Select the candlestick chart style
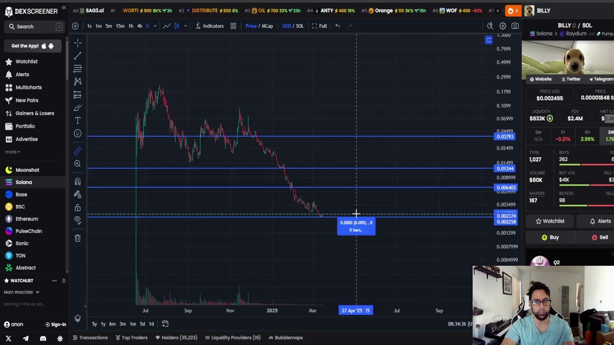The image size is (614, 345). 177,26
